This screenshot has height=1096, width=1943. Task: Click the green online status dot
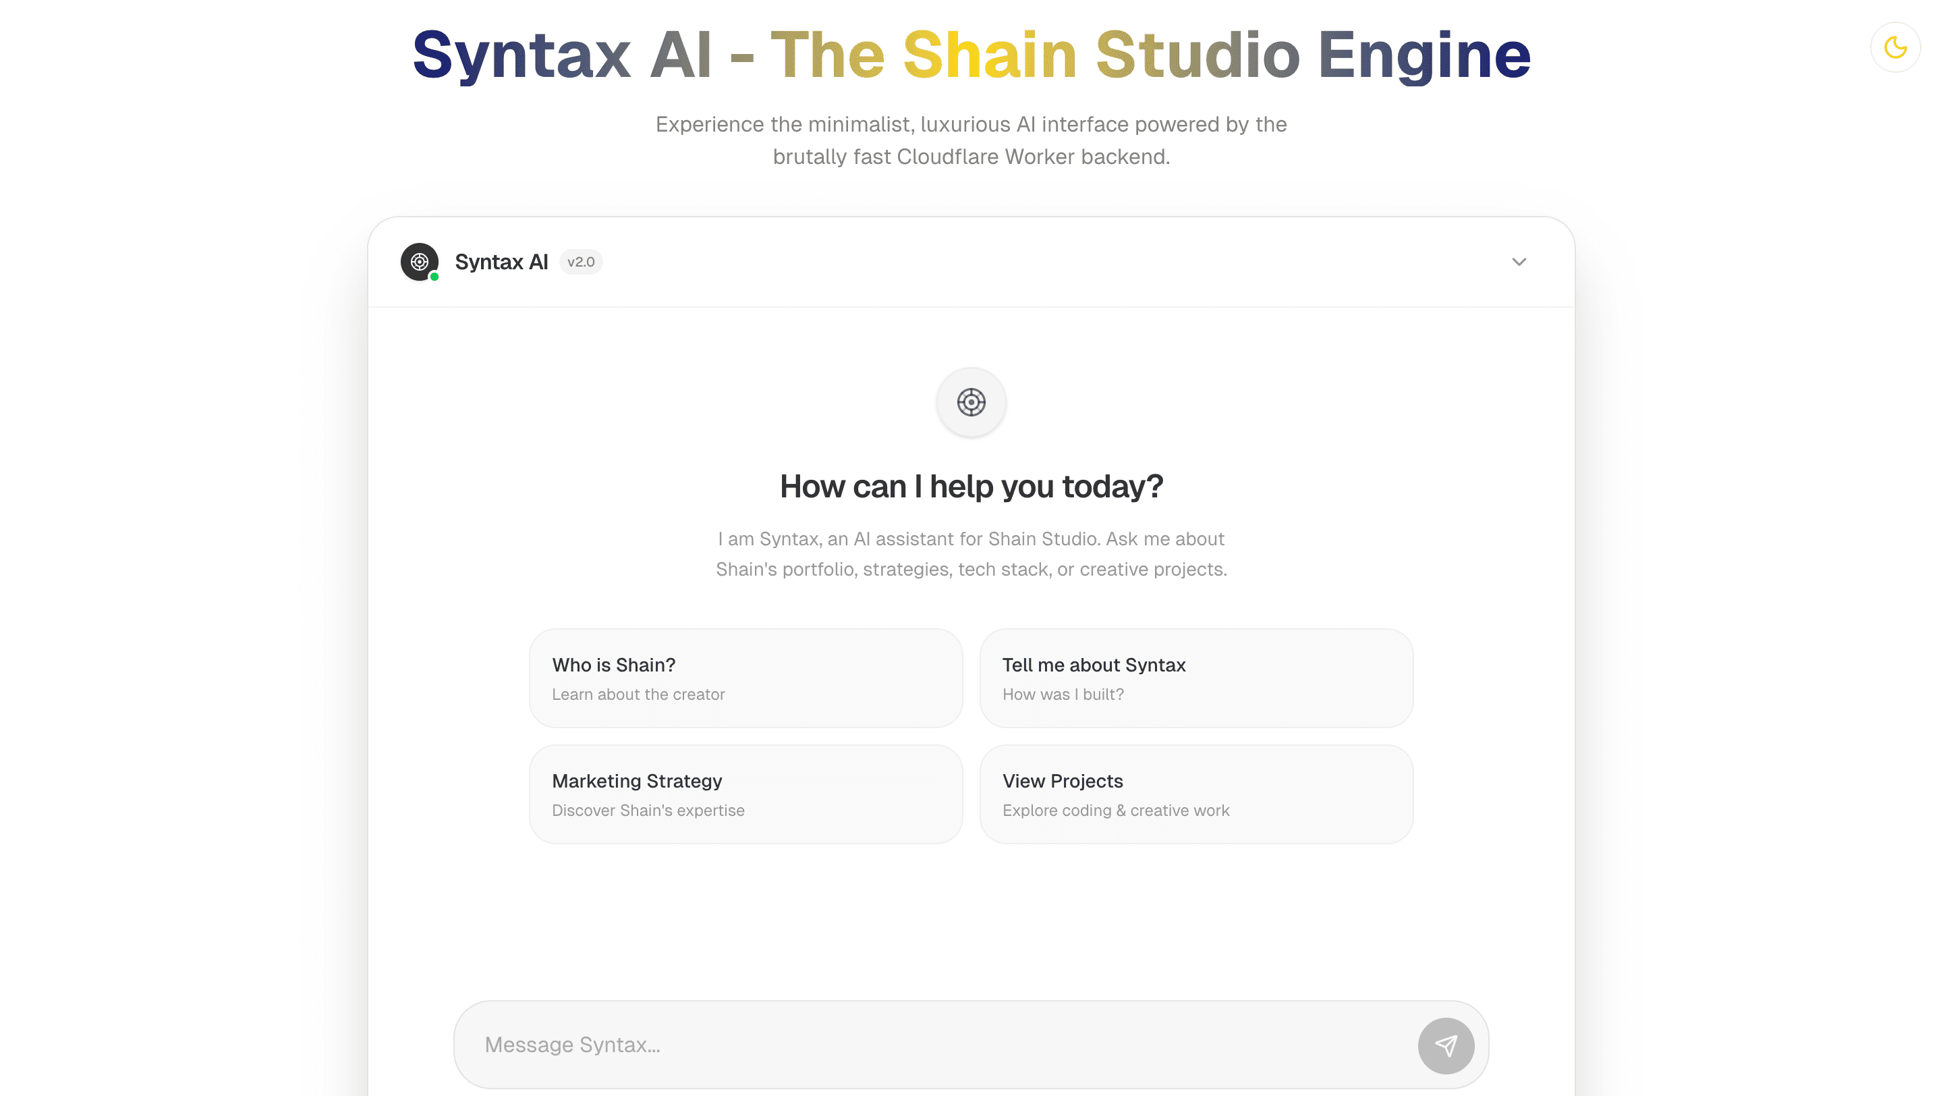pyautogui.click(x=434, y=278)
